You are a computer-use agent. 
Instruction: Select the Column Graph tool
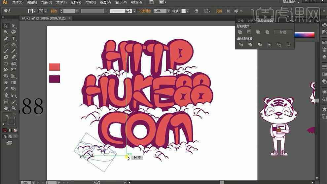click(14, 95)
